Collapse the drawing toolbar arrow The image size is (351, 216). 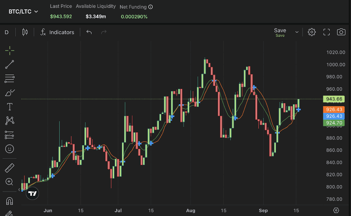coord(19,190)
